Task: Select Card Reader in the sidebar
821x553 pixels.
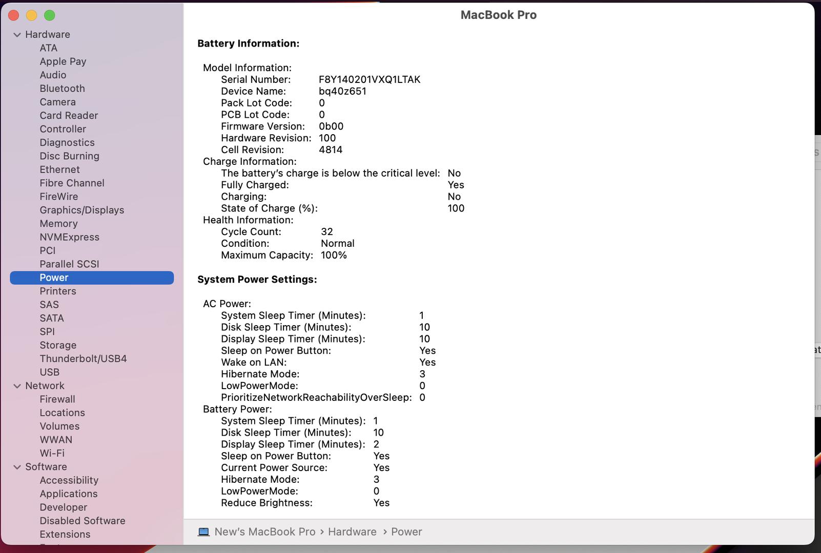Action: [x=69, y=116]
